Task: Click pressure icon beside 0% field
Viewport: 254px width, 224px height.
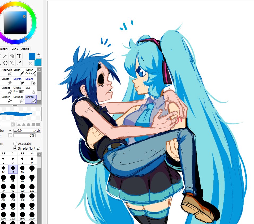Action: [10, 136]
